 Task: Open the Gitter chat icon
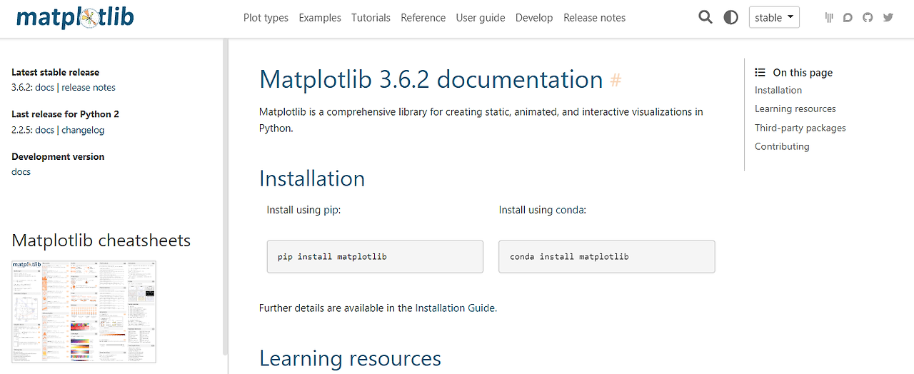tap(829, 17)
